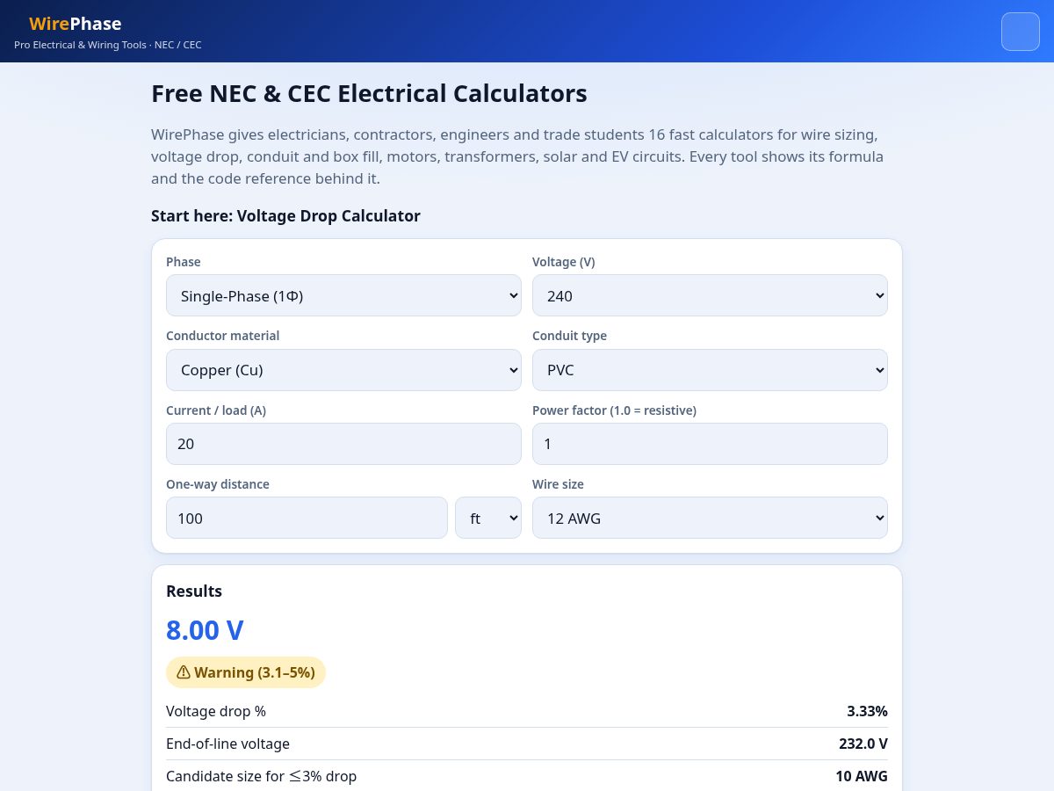Click the Results heading
The height and width of the screenshot is (791, 1054).
[x=194, y=591]
